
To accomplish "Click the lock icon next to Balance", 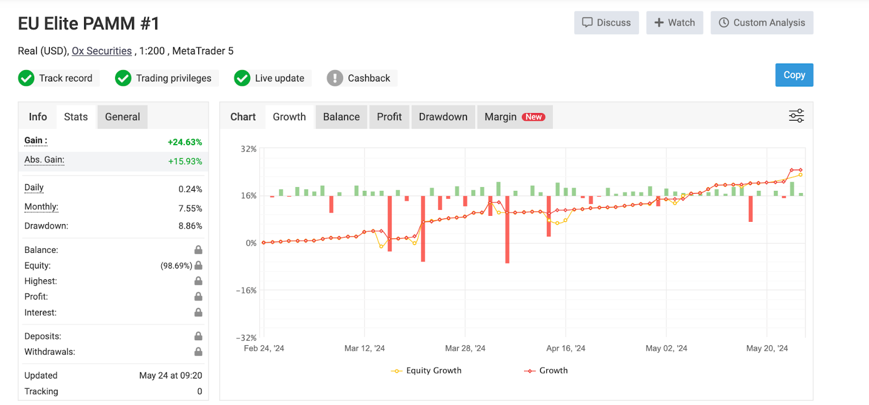I will point(198,250).
